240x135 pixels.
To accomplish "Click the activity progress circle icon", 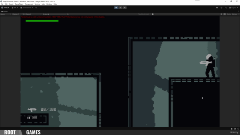I will point(238,129).
